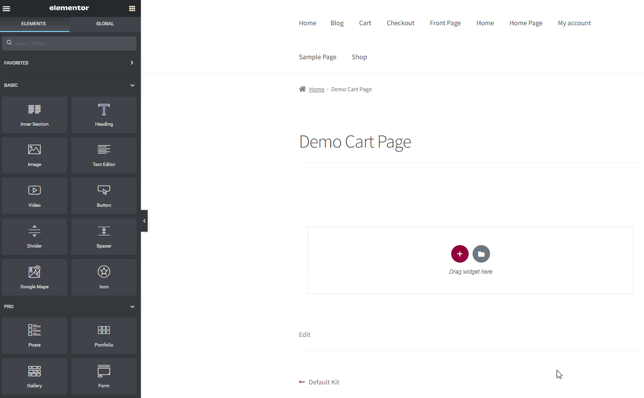The image size is (644, 398).
Task: Click the plus Add New Section button
Action: [460, 254]
